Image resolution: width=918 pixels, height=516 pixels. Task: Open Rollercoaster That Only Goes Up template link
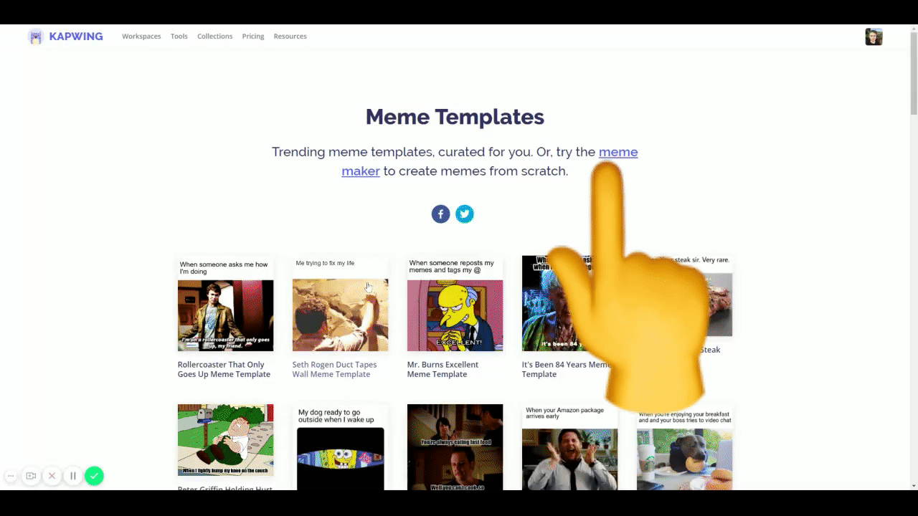click(224, 369)
